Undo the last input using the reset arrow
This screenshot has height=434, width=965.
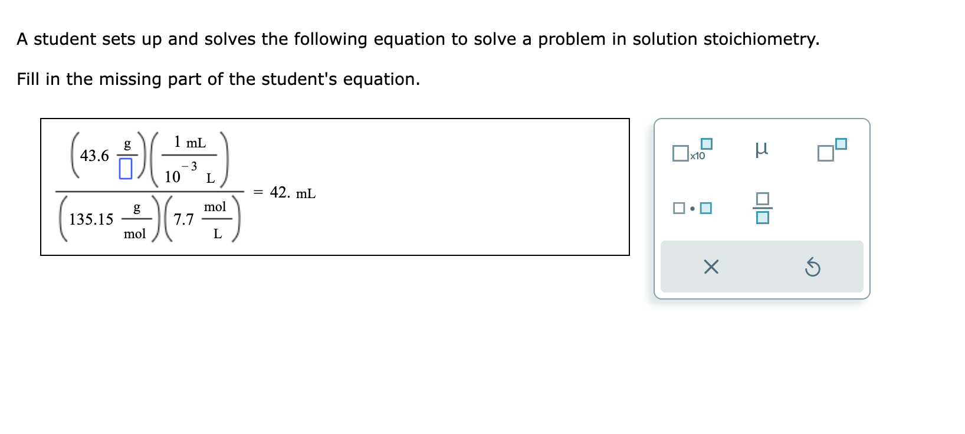coord(813,268)
